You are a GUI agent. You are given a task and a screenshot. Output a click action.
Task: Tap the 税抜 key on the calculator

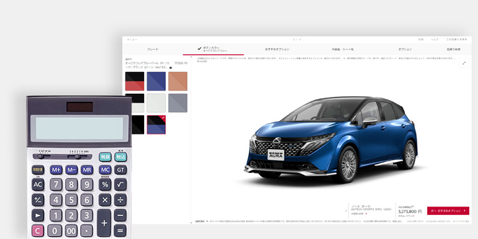coord(105,157)
